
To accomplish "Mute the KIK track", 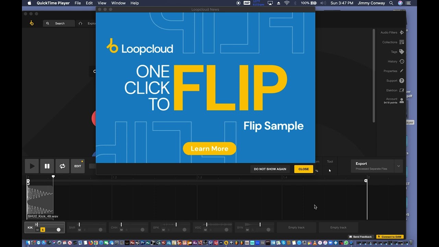I will click(37, 230).
